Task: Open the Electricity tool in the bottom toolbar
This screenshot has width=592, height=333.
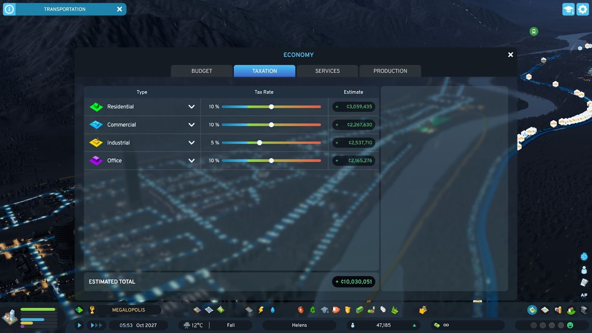Action: point(261,310)
